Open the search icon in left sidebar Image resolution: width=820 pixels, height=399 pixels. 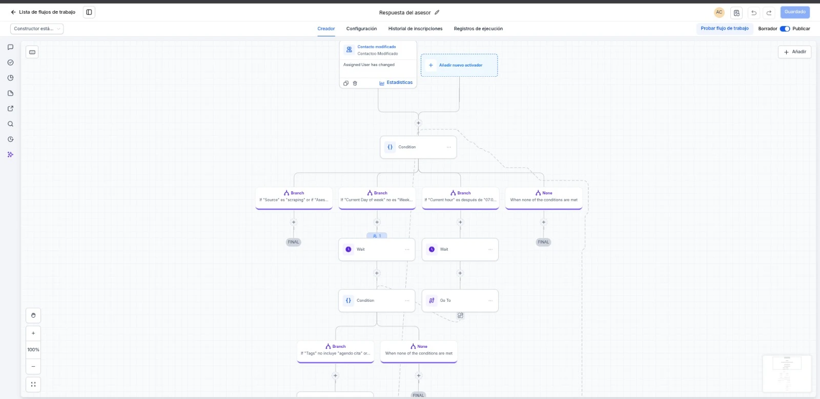(x=10, y=124)
